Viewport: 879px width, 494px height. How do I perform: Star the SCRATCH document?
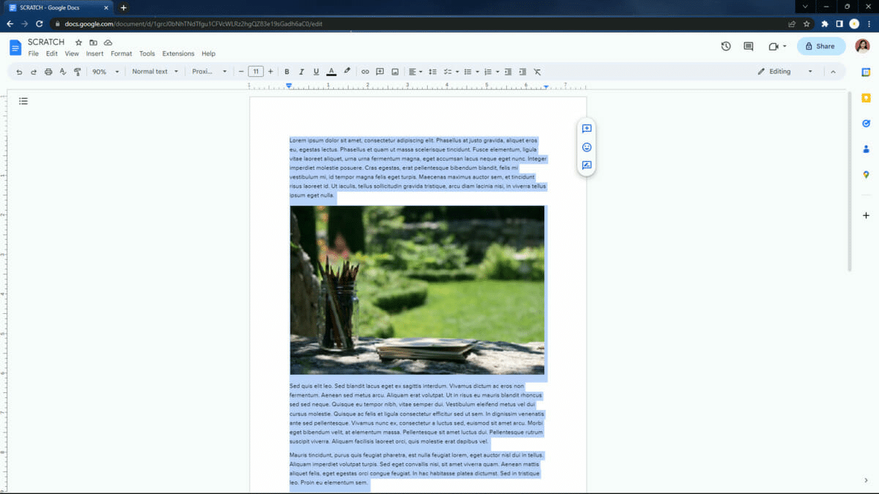click(x=78, y=42)
